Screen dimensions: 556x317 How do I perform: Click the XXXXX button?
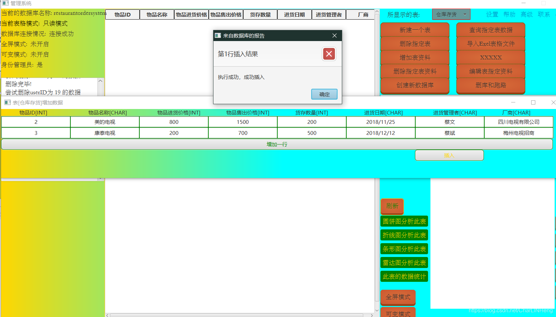coord(491,58)
